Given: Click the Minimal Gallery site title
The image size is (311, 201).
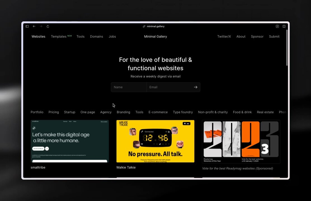Looking at the screenshot, I should [x=155, y=37].
